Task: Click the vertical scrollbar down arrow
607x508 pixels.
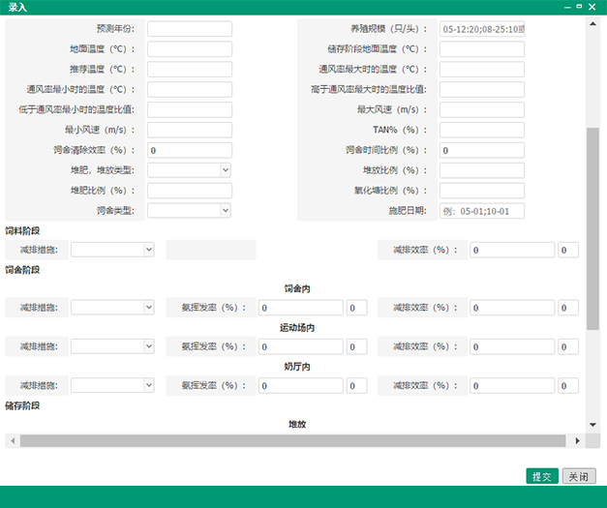Action: [x=593, y=424]
